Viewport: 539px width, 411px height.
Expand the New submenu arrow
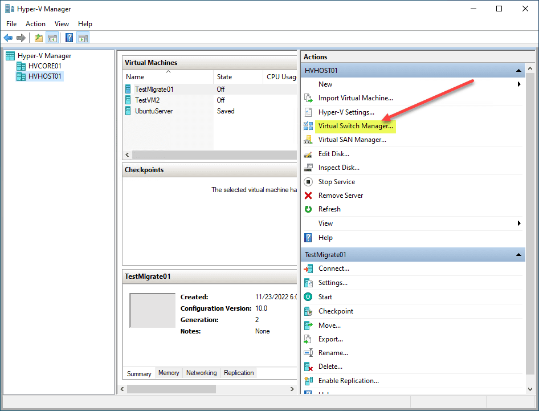519,84
